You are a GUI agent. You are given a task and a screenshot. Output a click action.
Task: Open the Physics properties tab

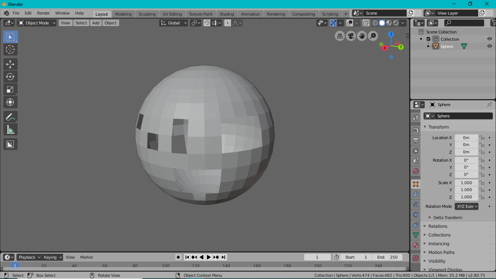pos(416,215)
